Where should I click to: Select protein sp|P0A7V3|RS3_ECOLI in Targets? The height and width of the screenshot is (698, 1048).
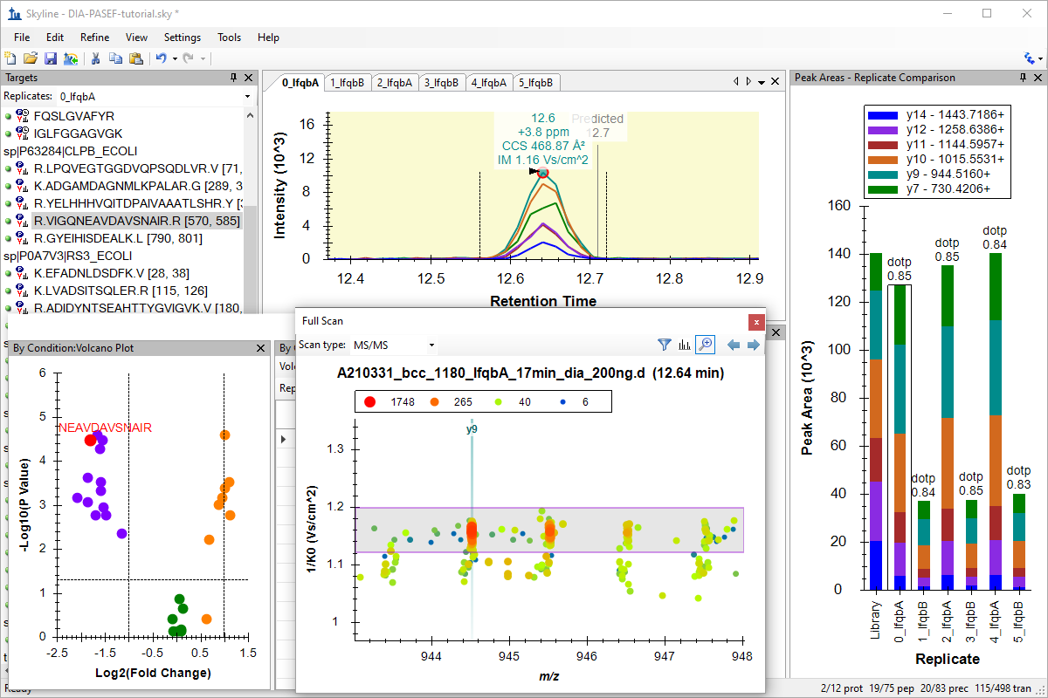point(67,256)
